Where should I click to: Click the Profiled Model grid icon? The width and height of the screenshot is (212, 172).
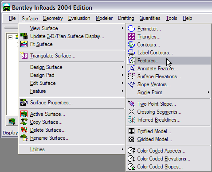click(x=131, y=131)
